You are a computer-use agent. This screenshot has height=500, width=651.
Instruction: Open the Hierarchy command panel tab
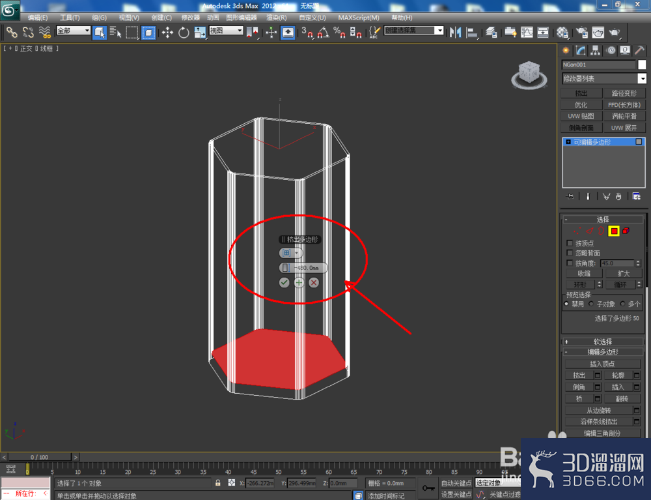(596, 50)
